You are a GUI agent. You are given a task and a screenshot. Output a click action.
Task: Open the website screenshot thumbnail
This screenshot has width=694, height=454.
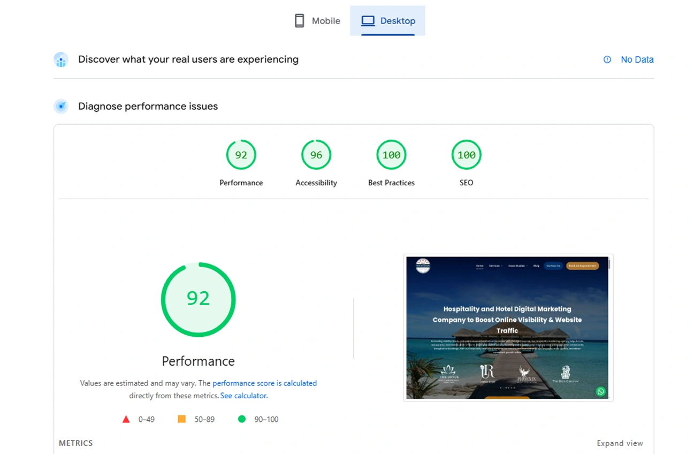click(x=508, y=327)
